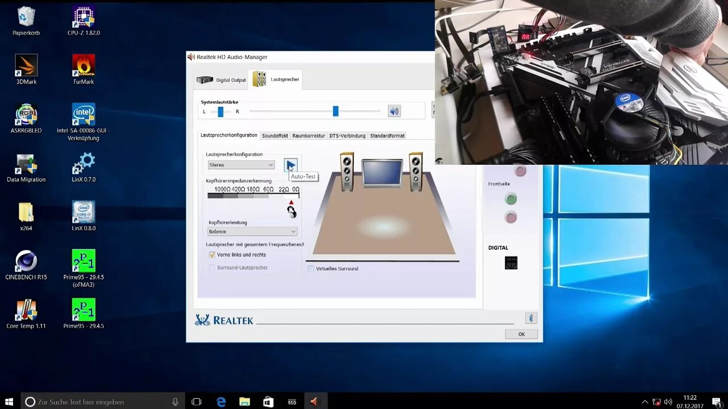
Task: Toggle the Surround-Lautsprecher checkbox
Action: coord(212,268)
